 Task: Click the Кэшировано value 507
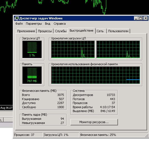[61, 99]
